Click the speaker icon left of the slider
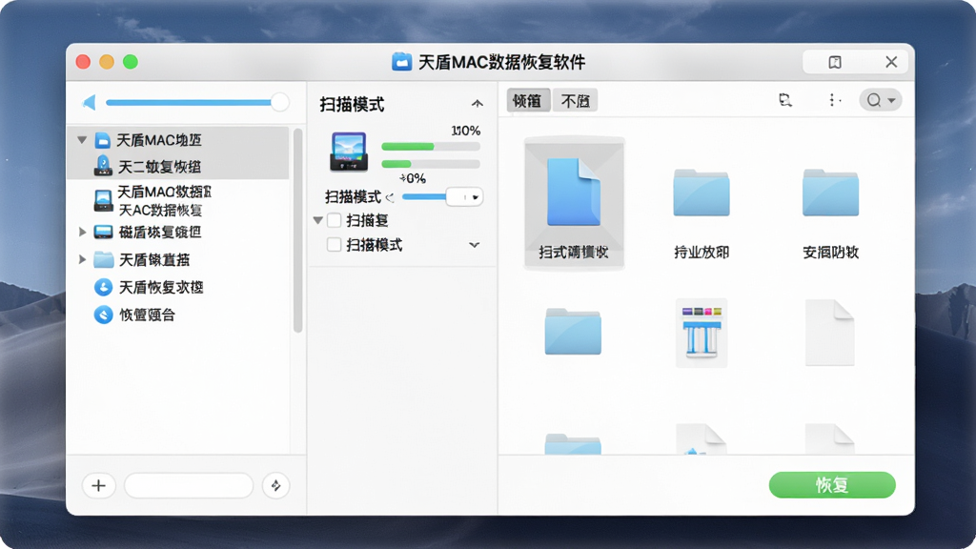Screen dimensions: 976x549 click(x=90, y=102)
